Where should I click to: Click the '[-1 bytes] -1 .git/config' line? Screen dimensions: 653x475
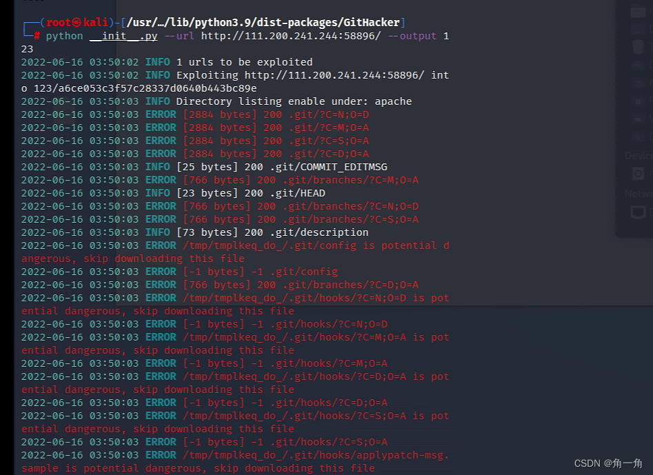(260, 272)
